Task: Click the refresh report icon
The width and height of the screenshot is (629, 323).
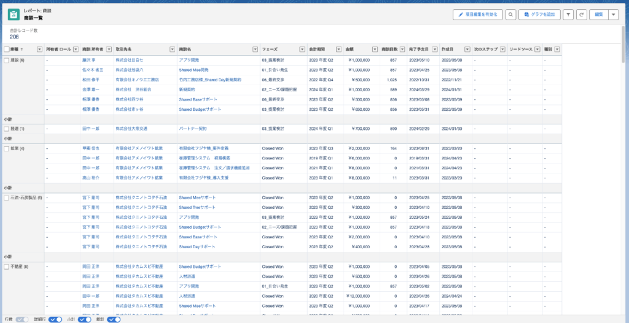Action: point(581,14)
